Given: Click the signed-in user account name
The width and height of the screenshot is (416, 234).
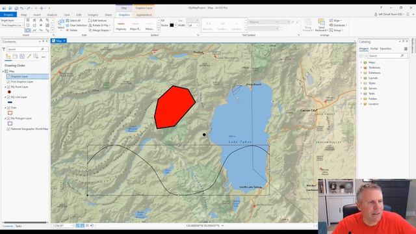Looking at the screenshot, I should coord(391,14).
